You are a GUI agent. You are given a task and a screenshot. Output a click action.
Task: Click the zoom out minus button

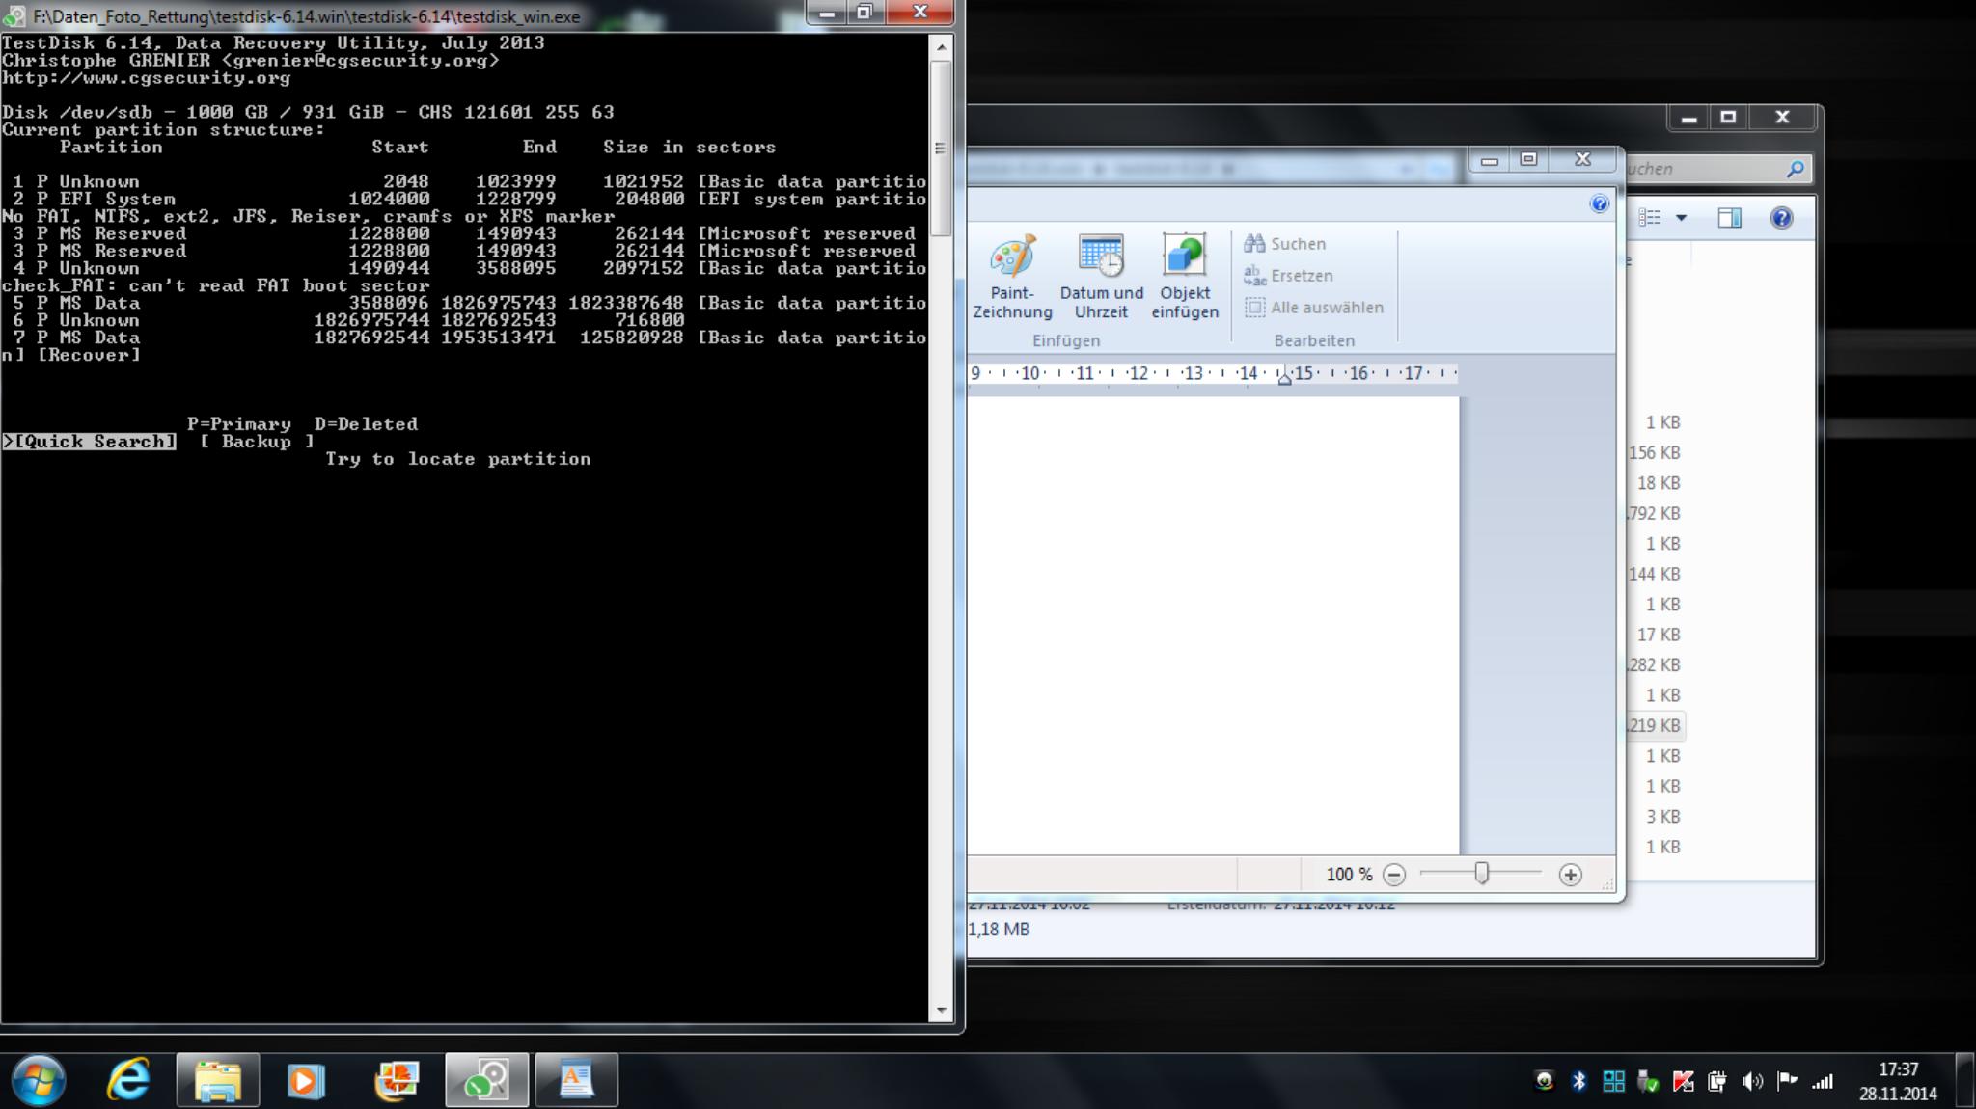click(1393, 875)
